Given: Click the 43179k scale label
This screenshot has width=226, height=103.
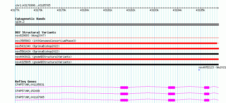Looking at the screenshot, I should point(61,10).
